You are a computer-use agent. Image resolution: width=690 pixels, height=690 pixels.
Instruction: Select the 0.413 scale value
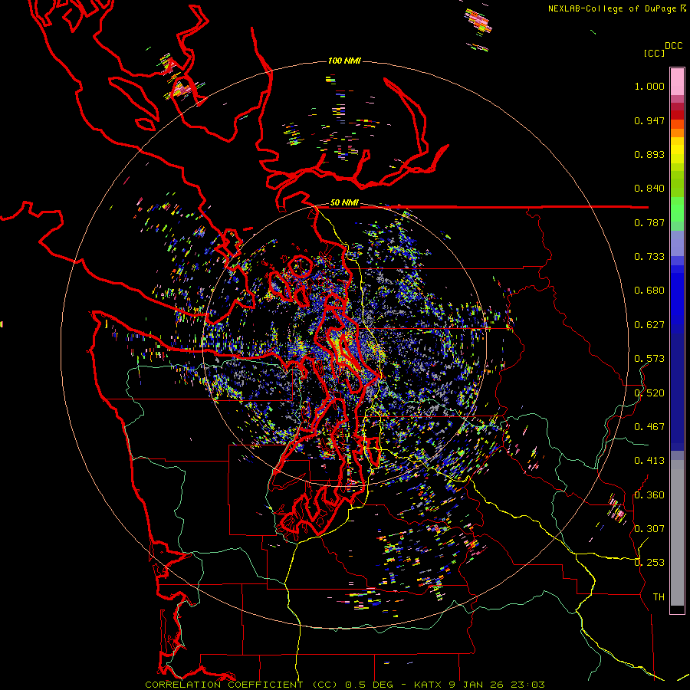point(649,461)
